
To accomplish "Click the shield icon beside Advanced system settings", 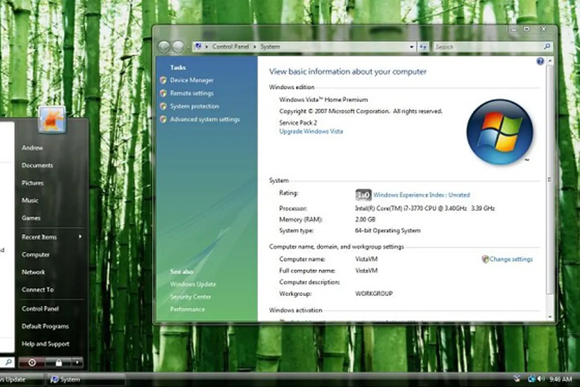I will tap(163, 119).
